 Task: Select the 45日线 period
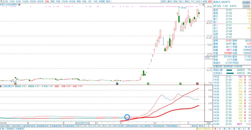tap(72, 1)
